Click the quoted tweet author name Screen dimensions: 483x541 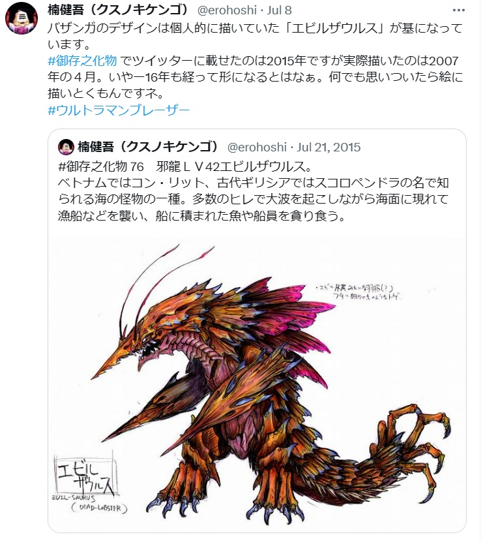(149, 147)
